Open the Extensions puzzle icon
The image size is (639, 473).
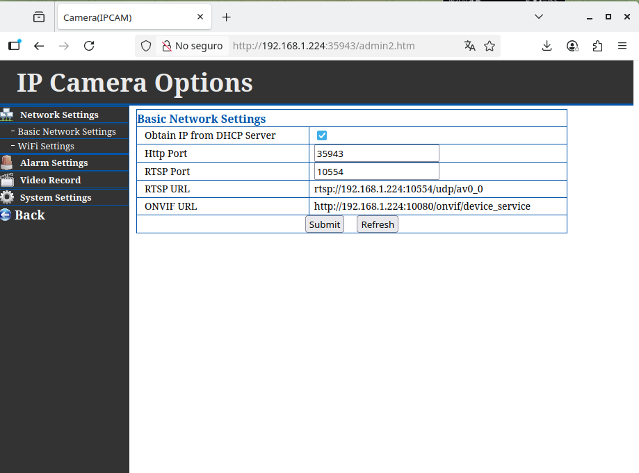[597, 46]
